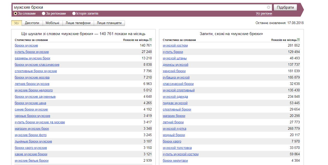Open the similar query 'мужской костюм'

175,46
